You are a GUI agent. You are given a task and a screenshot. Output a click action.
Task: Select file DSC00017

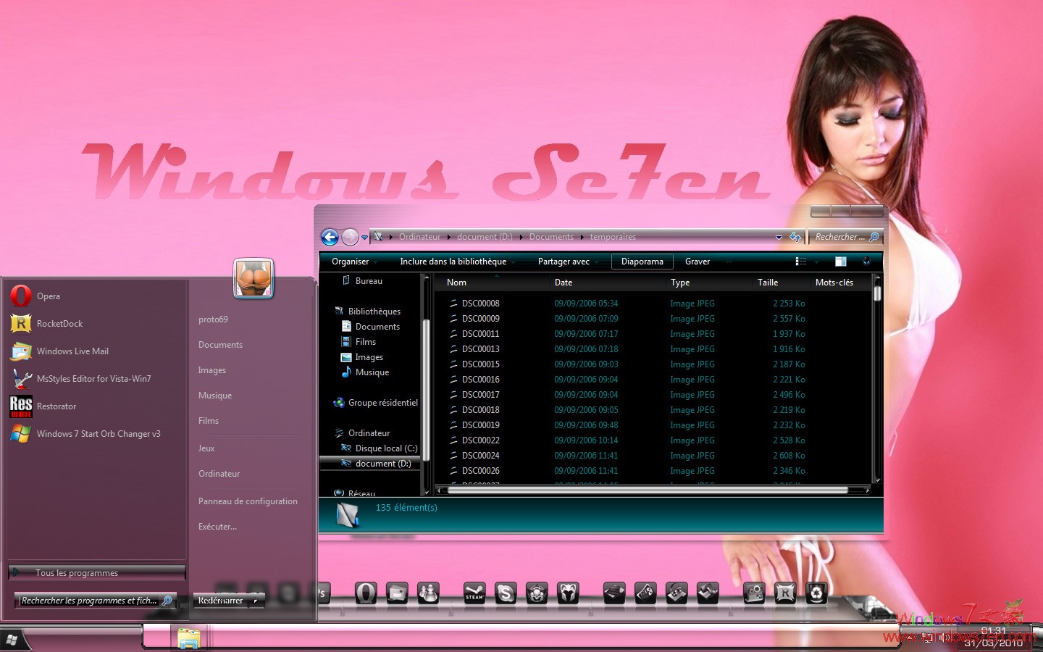pyautogui.click(x=481, y=394)
